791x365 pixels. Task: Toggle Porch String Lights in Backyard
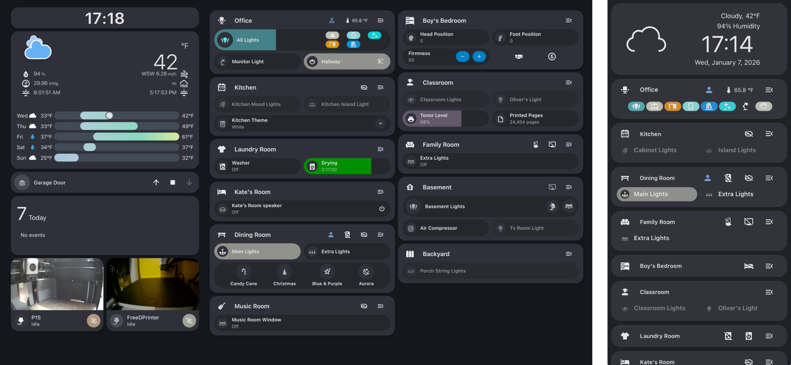coord(490,271)
